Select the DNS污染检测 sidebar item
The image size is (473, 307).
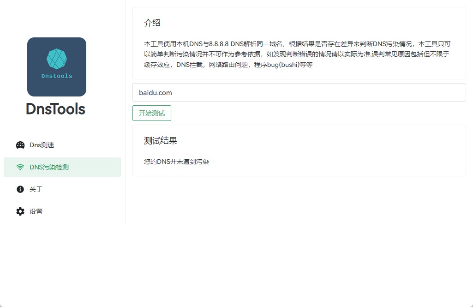tap(49, 167)
